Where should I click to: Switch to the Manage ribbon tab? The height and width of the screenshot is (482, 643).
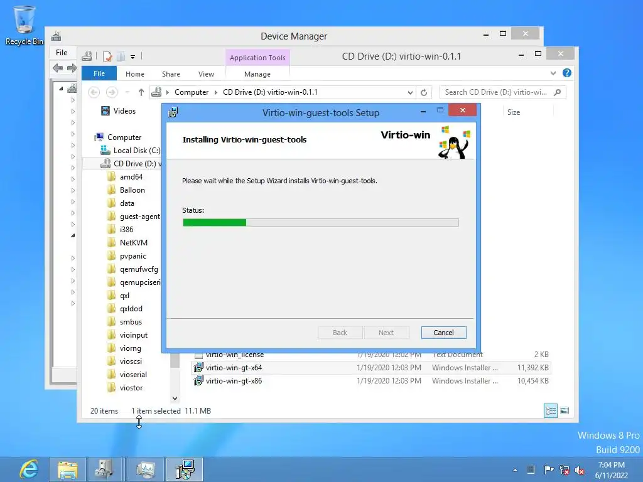257,74
